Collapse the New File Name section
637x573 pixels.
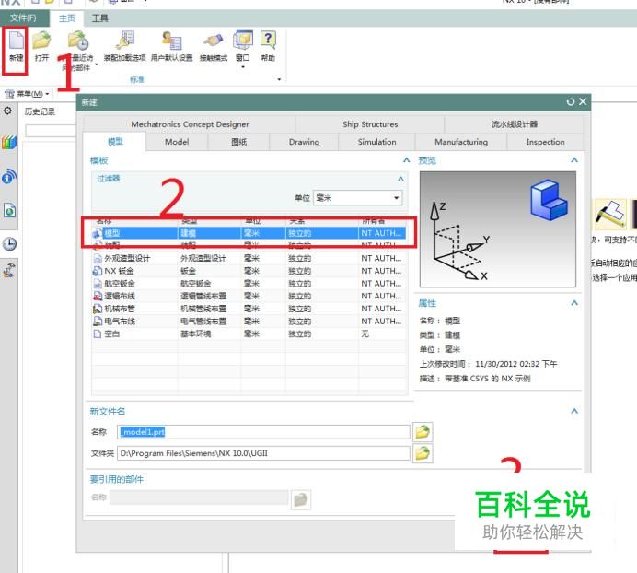(574, 411)
